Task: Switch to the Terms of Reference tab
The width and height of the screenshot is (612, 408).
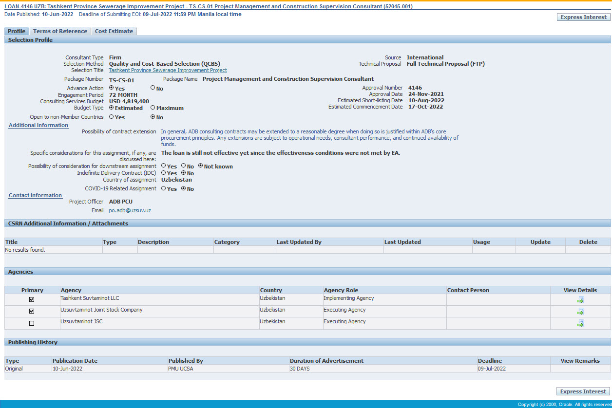Action: coord(60,31)
